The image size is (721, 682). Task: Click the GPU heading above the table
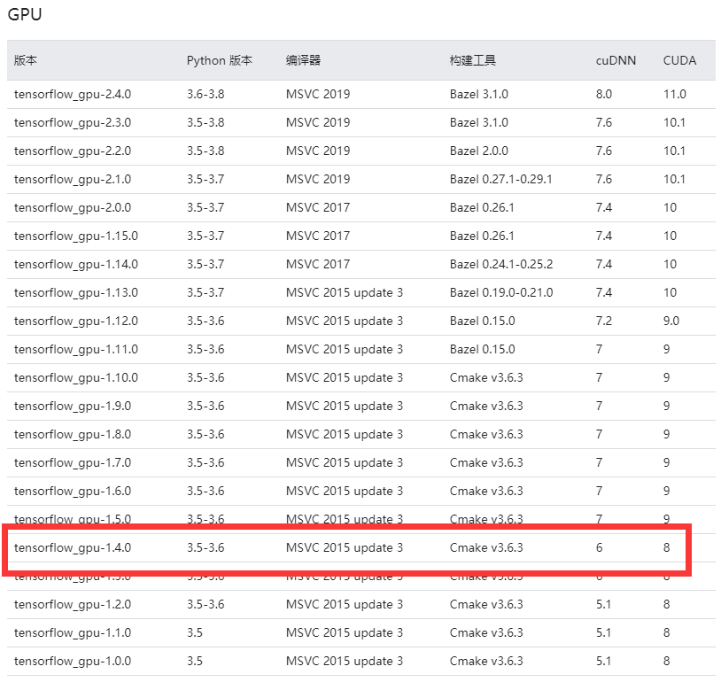click(23, 15)
